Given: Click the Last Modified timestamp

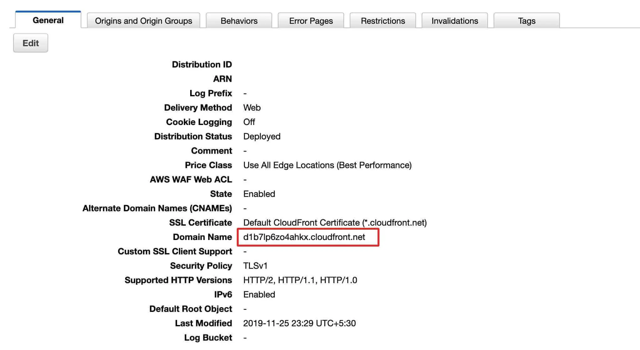Looking at the screenshot, I should click(x=299, y=323).
